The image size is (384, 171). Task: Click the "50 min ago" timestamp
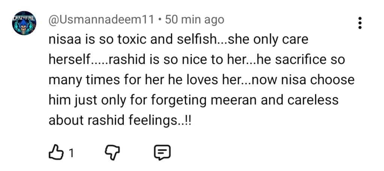point(194,19)
